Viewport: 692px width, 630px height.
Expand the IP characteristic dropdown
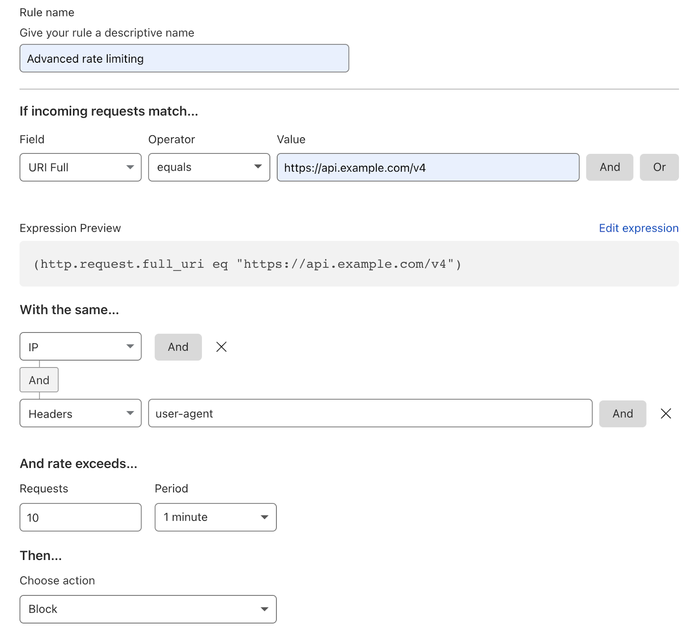[x=80, y=346]
